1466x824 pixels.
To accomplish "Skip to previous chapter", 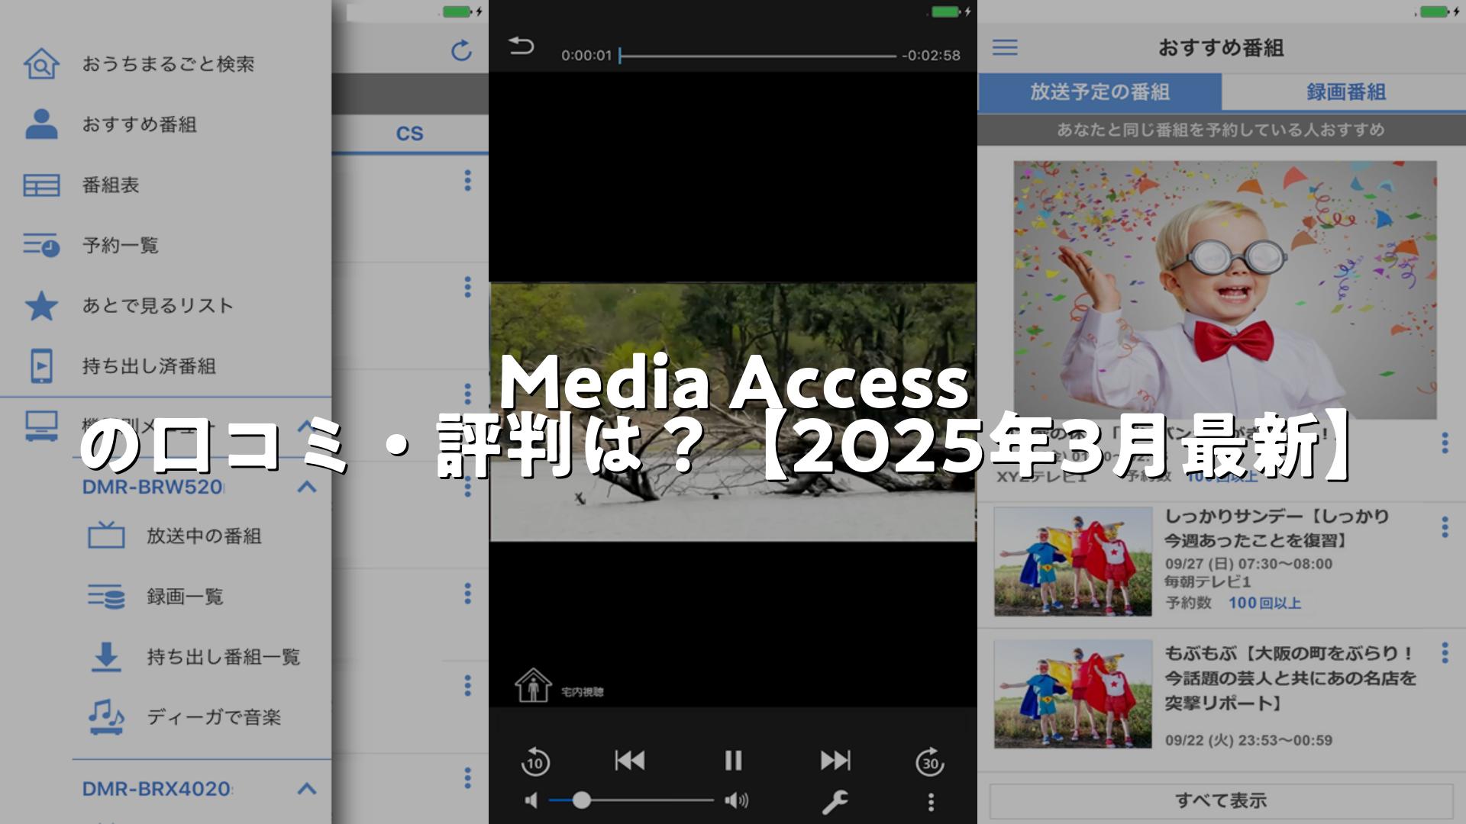I will [x=630, y=760].
